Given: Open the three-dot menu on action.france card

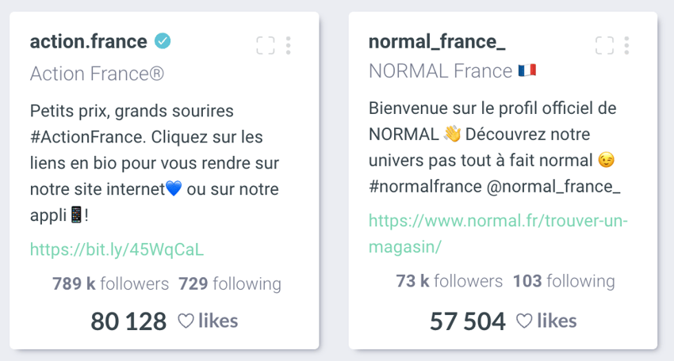Looking at the screenshot, I should (289, 45).
